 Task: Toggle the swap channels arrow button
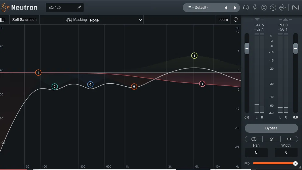[289, 139]
